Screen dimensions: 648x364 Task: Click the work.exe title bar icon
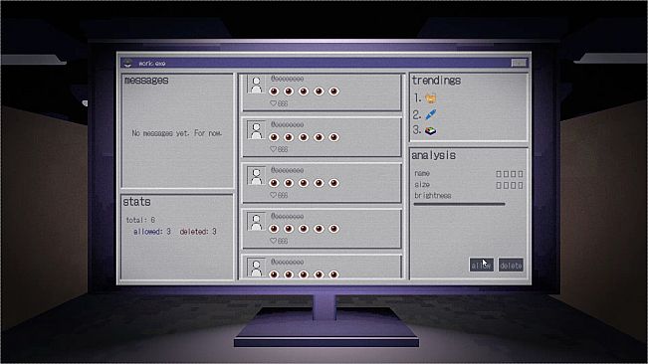(128, 63)
